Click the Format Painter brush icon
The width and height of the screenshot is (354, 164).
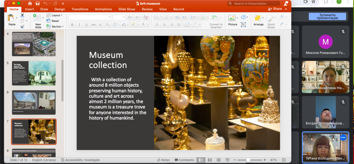click(x=22, y=26)
